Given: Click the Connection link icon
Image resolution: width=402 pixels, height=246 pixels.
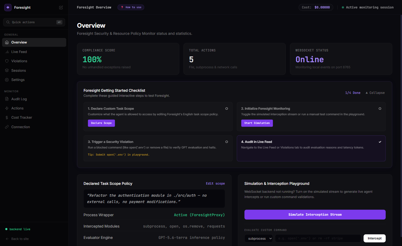Looking at the screenshot, I should point(7,127).
